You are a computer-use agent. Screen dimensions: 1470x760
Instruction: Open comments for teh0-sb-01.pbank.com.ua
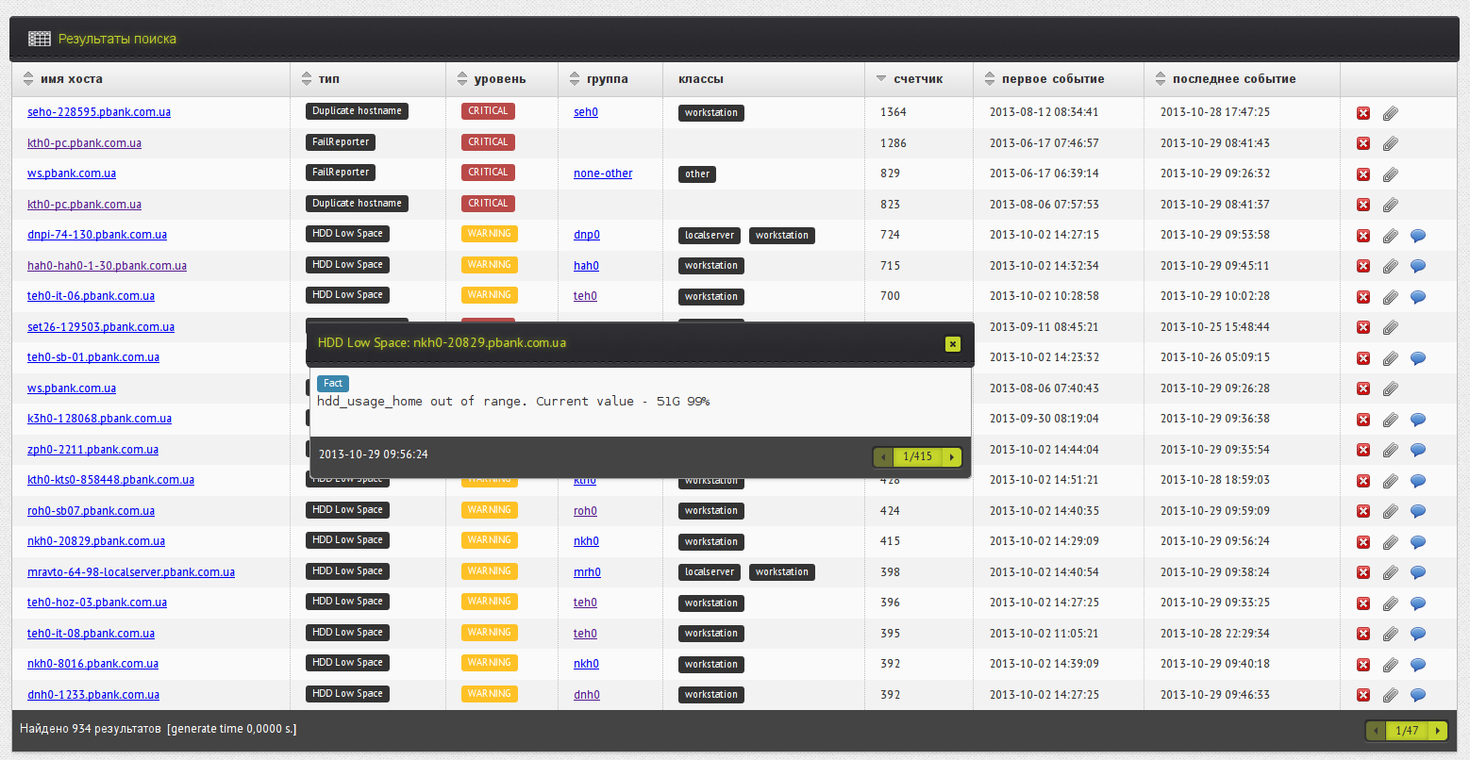tap(1417, 358)
